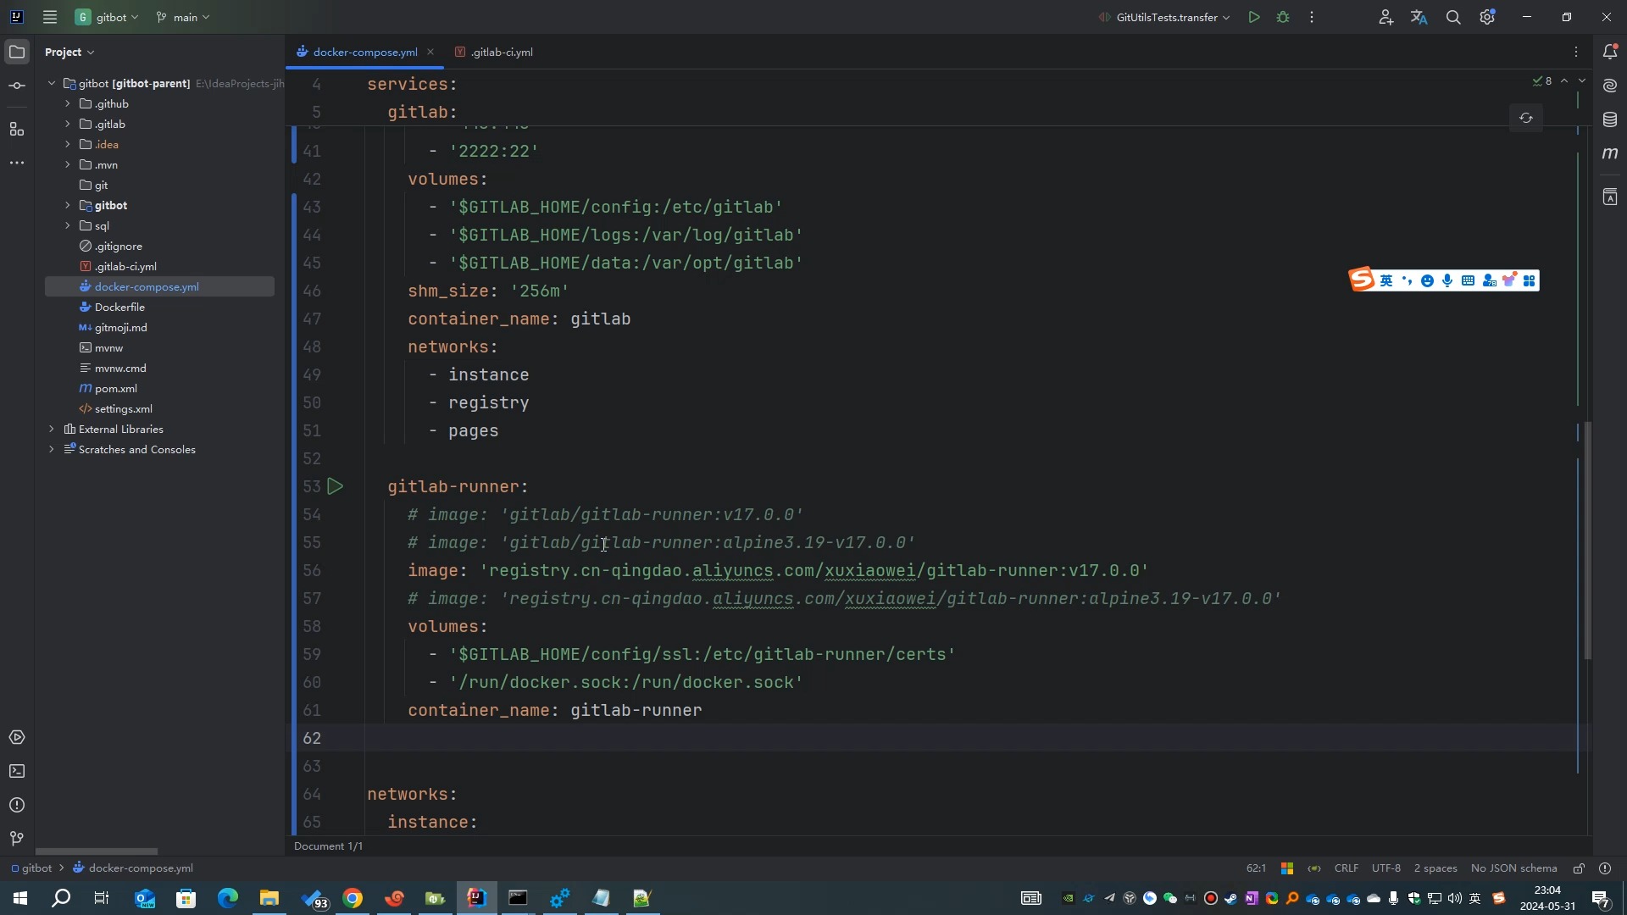Open Code With Me icon

pos(1385,17)
